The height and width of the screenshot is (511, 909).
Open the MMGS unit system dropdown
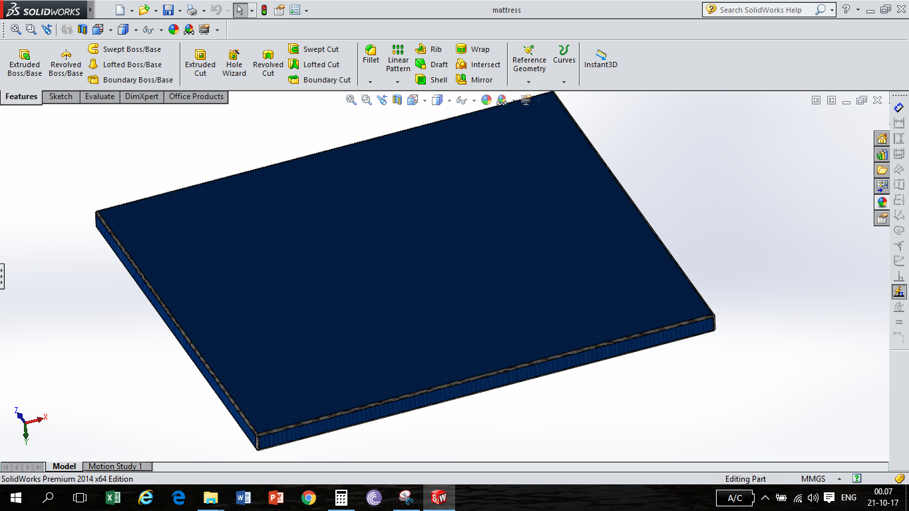(x=839, y=479)
